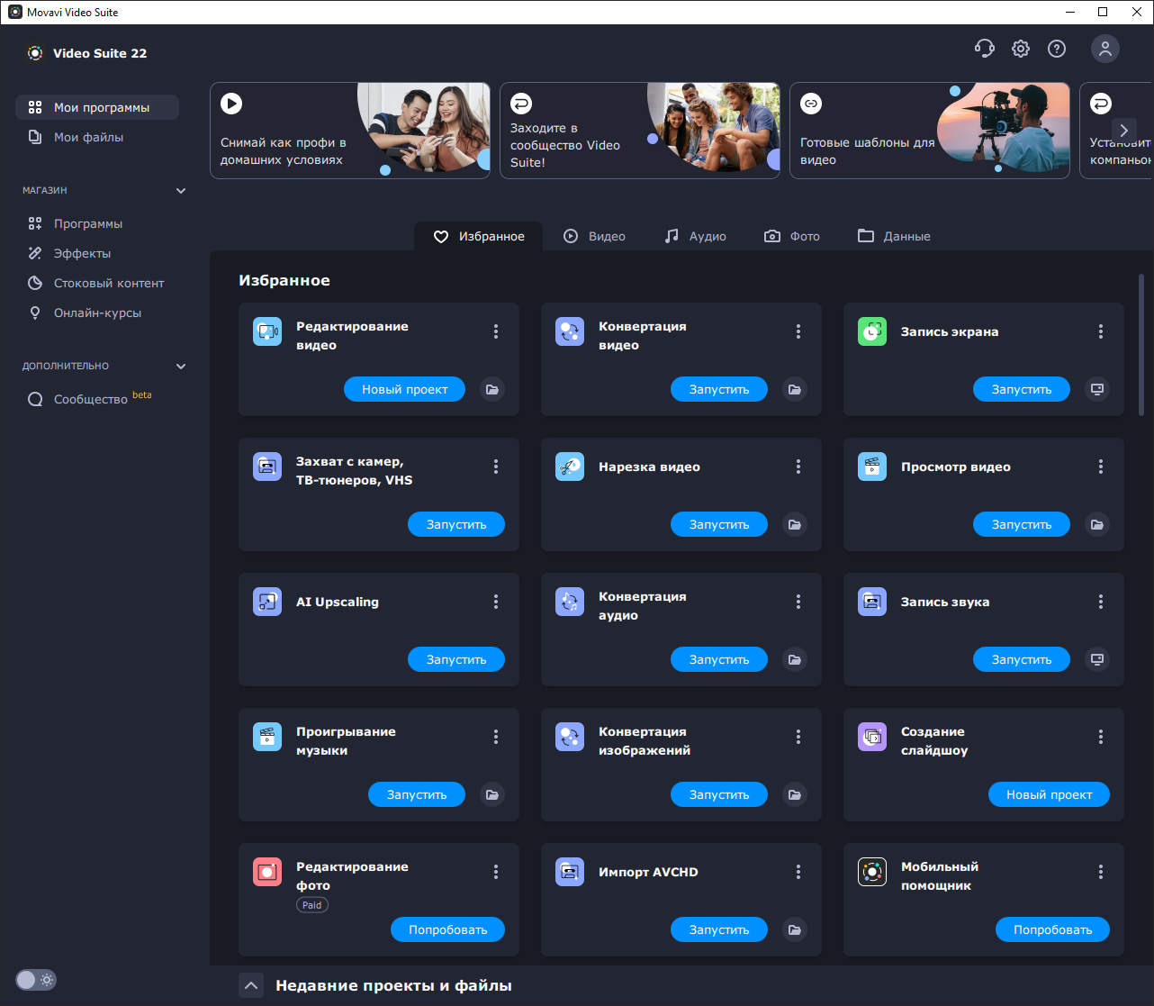
Task: Open Онлайн-курсы in sidebar
Action: (x=97, y=313)
